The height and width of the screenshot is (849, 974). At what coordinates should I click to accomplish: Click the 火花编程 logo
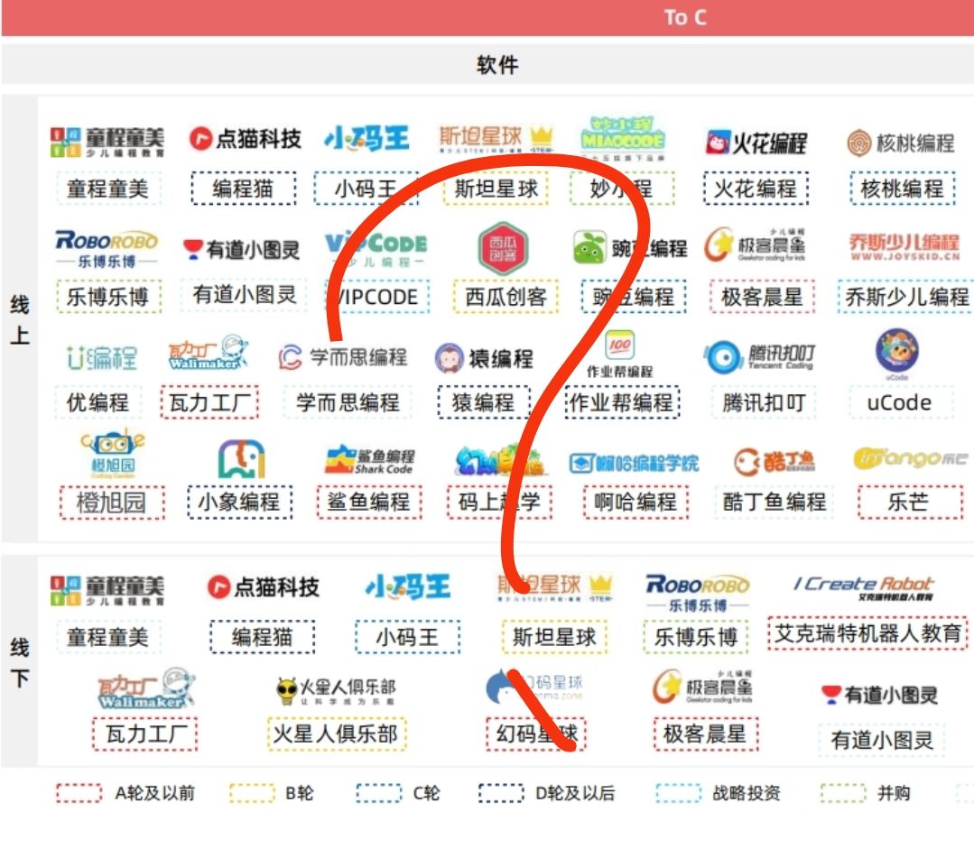[x=756, y=143]
